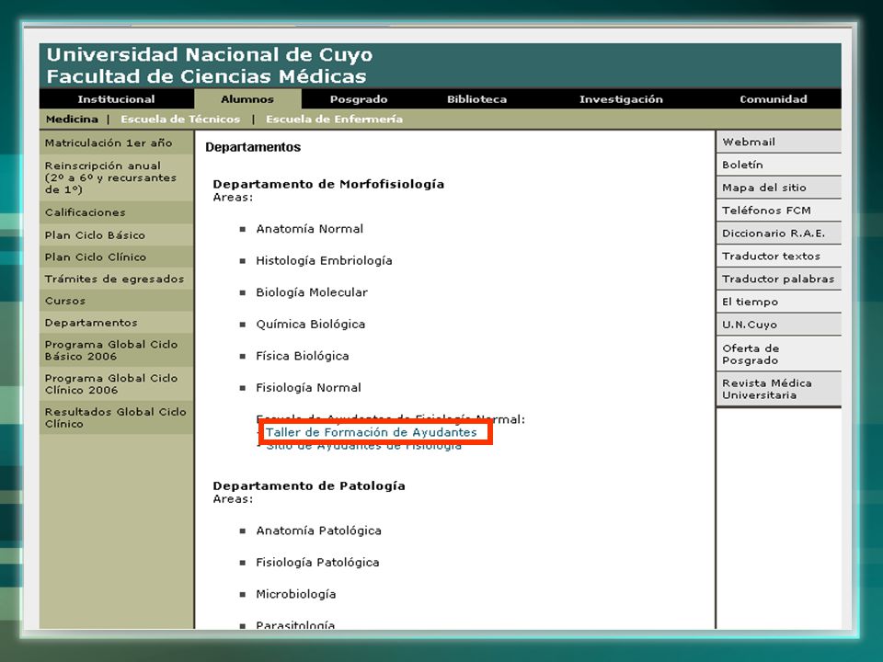Click Histología Embriología area
This screenshot has width=883, height=662.
(x=324, y=260)
